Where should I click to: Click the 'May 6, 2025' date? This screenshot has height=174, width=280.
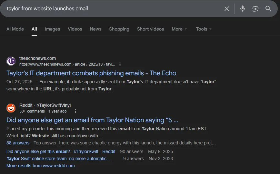[161, 151]
